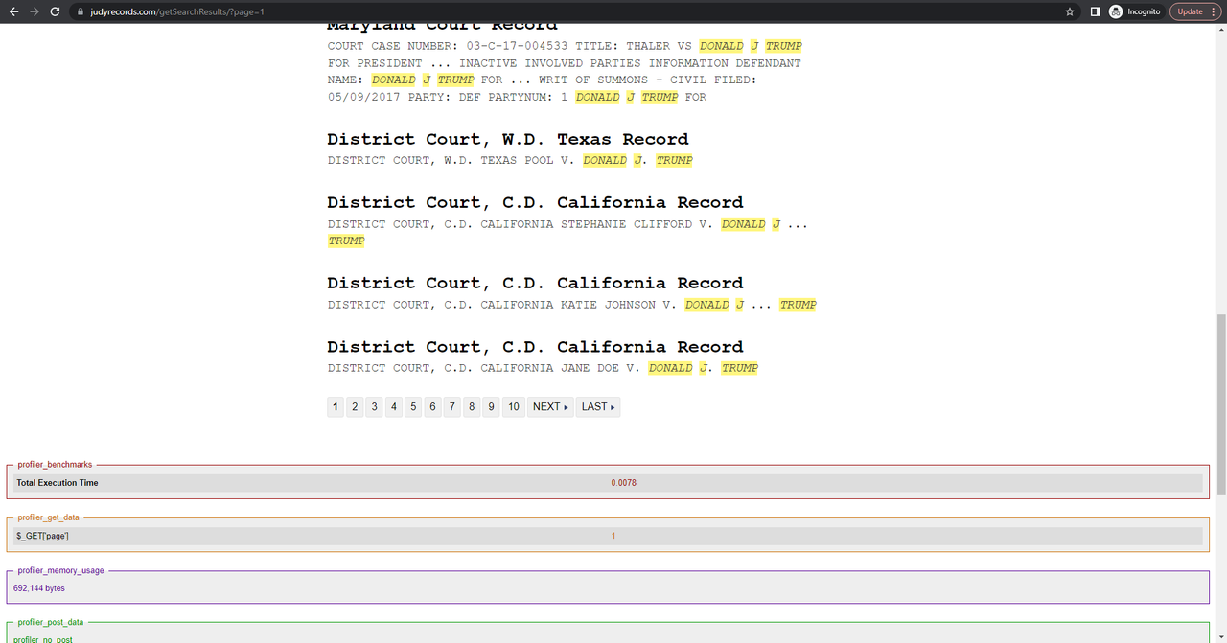Go to results page 5
The width and height of the screenshot is (1227, 643).
413,407
